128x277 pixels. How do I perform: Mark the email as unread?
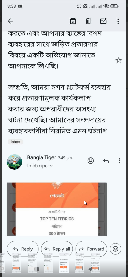click(x=103, y=21)
